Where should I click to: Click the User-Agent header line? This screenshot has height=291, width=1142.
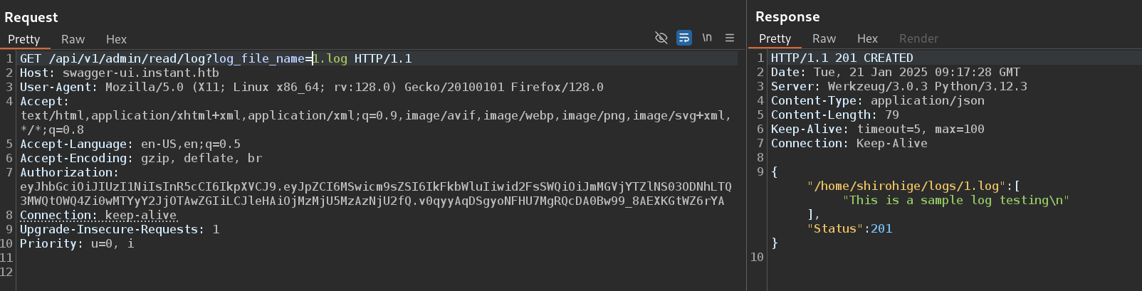point(312,87)
